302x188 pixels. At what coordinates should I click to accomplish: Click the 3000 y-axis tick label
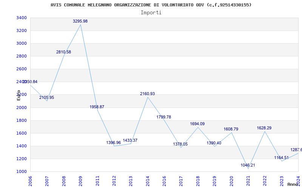22,44
